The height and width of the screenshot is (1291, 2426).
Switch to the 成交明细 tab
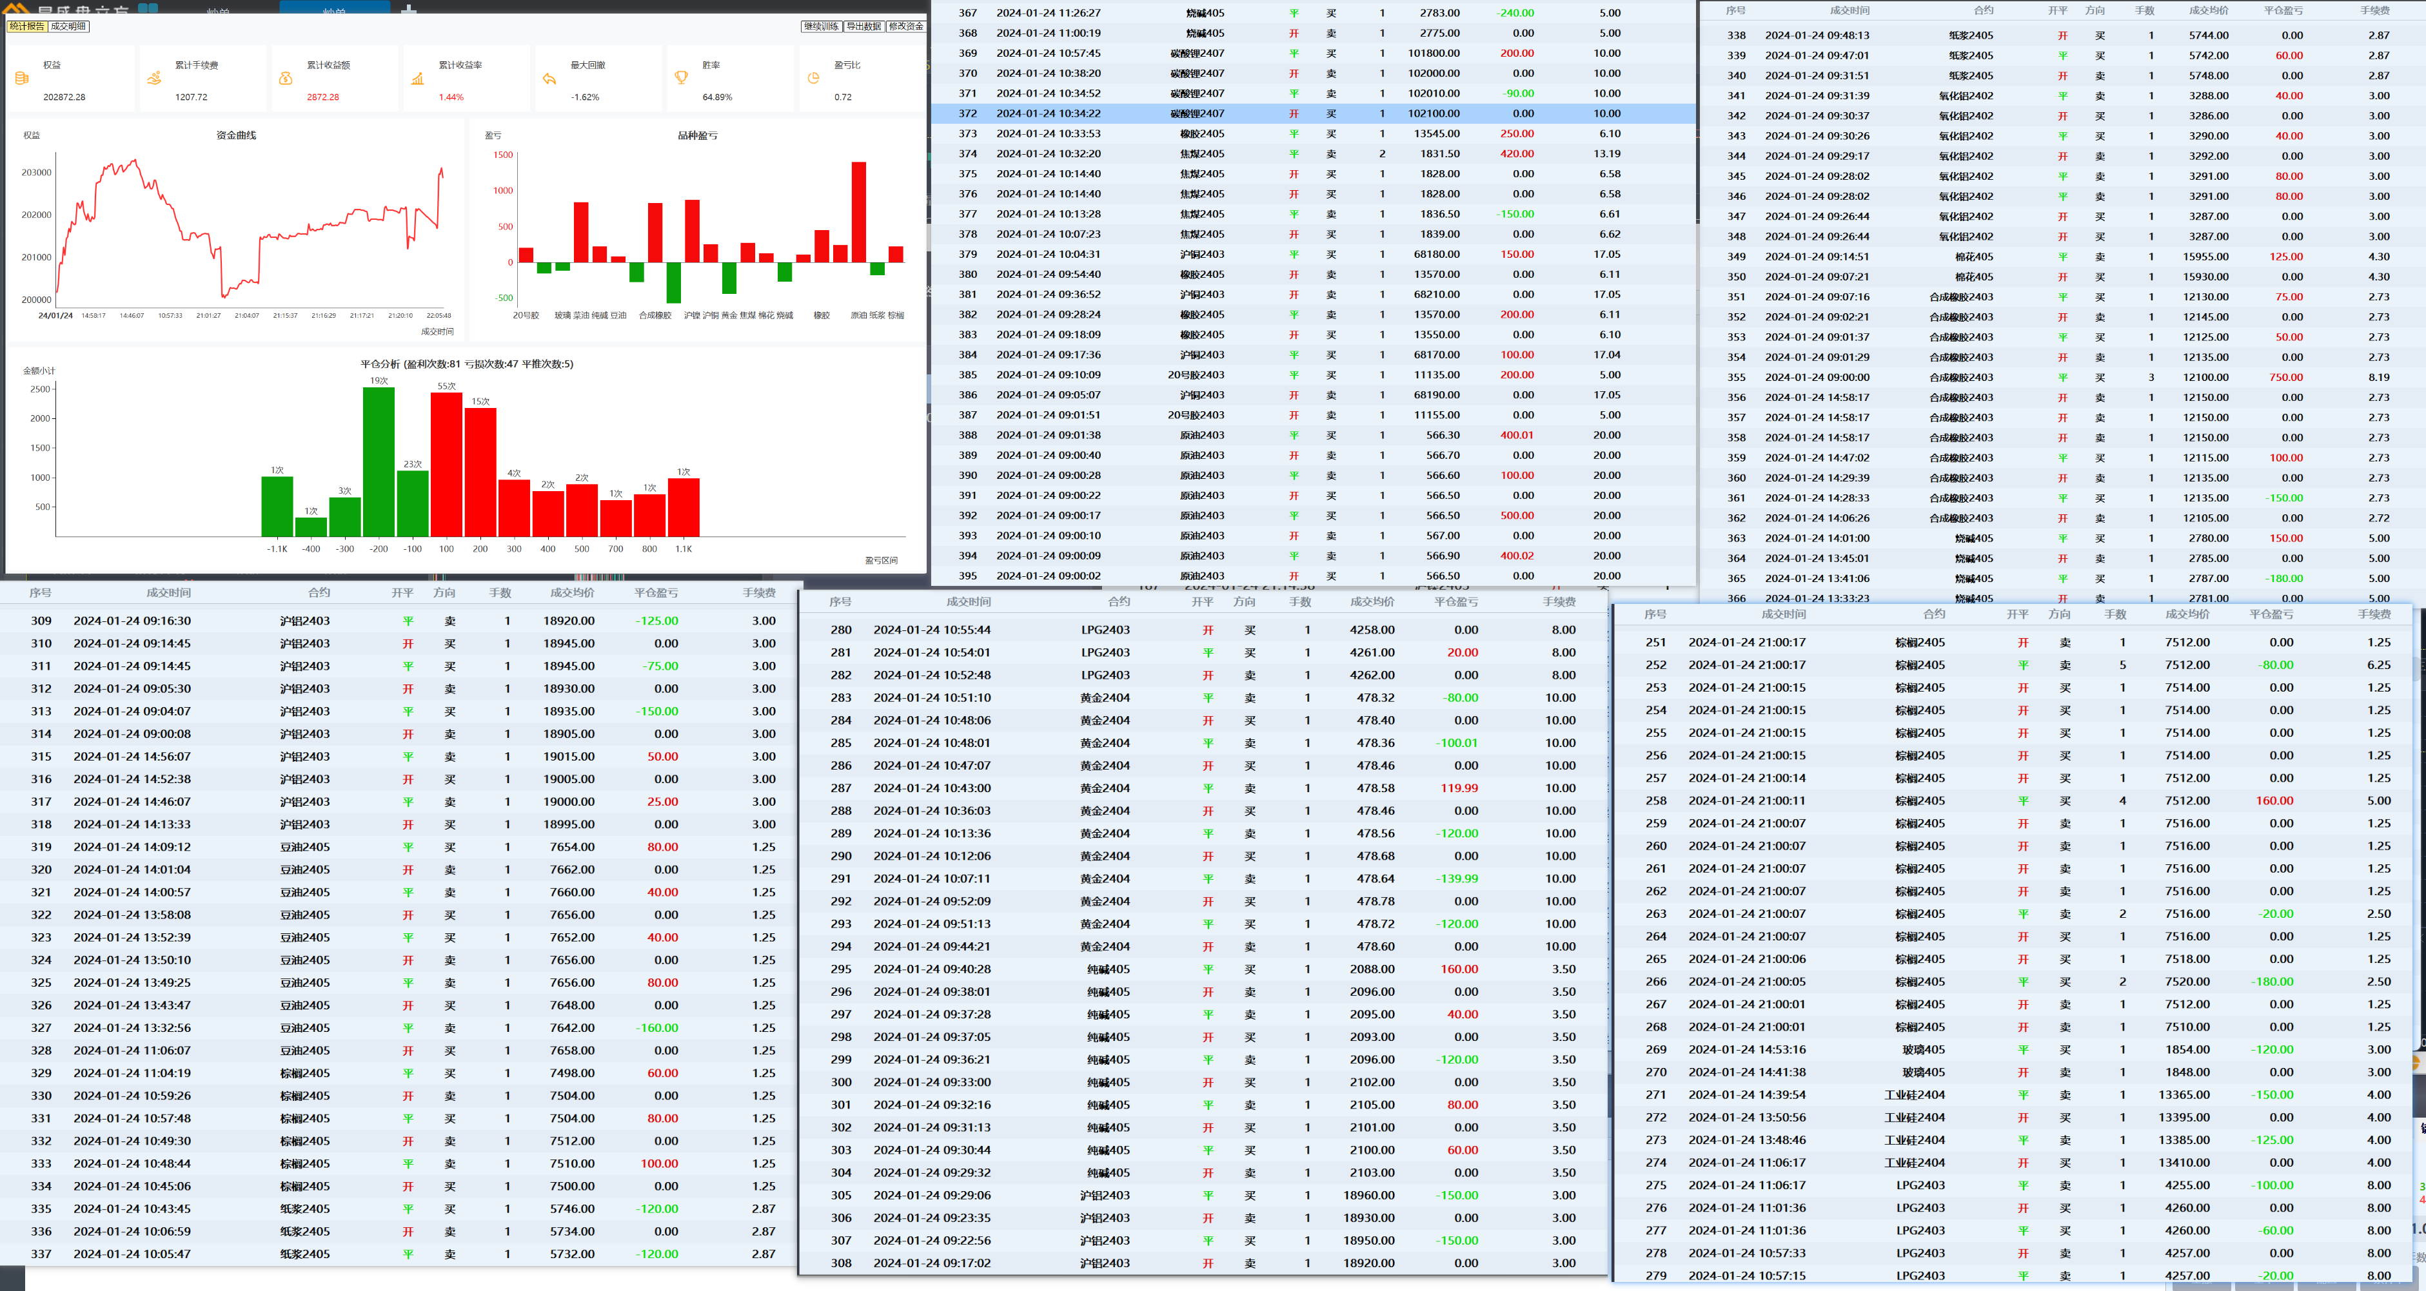[x=68, y=26]
